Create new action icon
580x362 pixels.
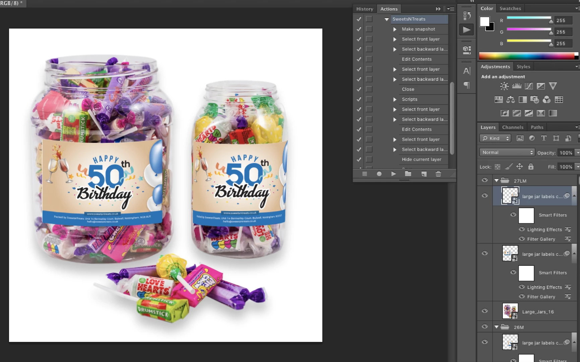[424, 174]
